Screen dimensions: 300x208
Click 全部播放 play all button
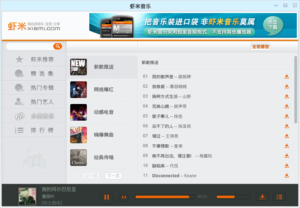point(260,47)
